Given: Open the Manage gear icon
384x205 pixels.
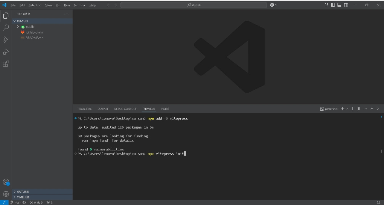Looking at the screenshot, I should [6, 194].
